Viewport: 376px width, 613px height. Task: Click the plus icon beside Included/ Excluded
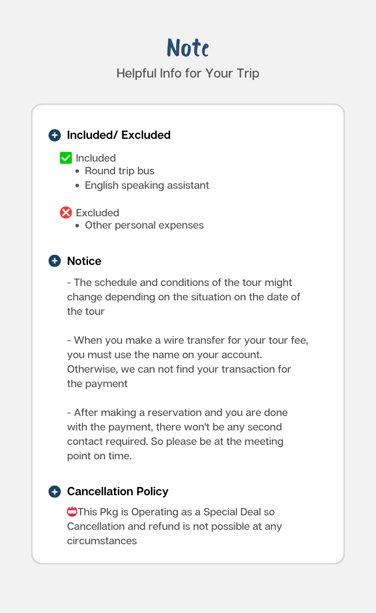pyautogui.click(x=54, y=135)
